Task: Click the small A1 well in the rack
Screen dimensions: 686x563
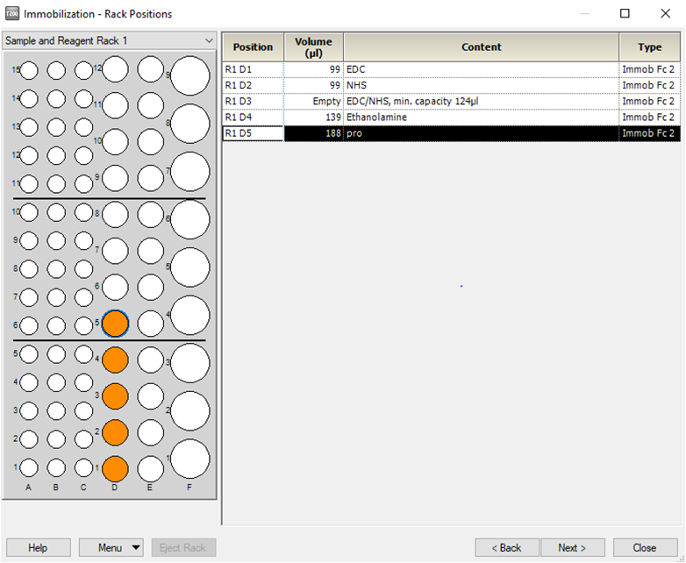Action: pos(29,467)
